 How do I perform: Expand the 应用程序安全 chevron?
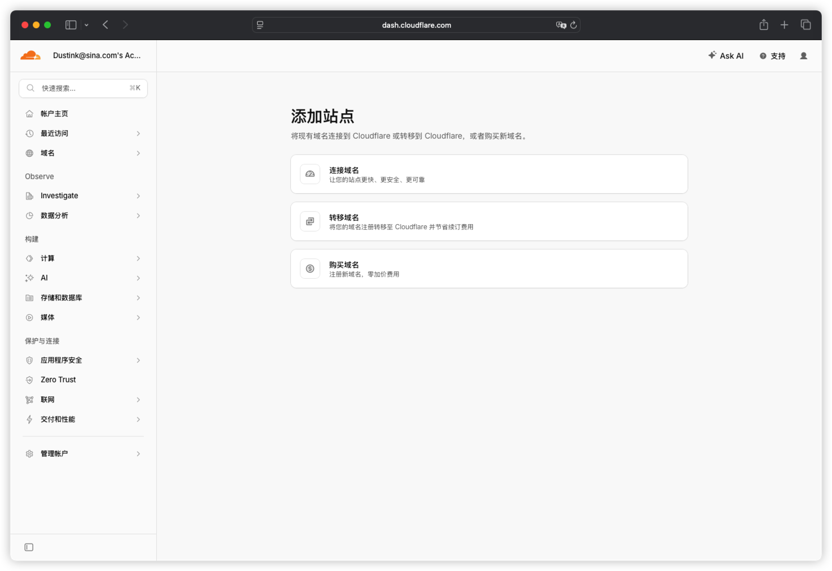[138, 360]
